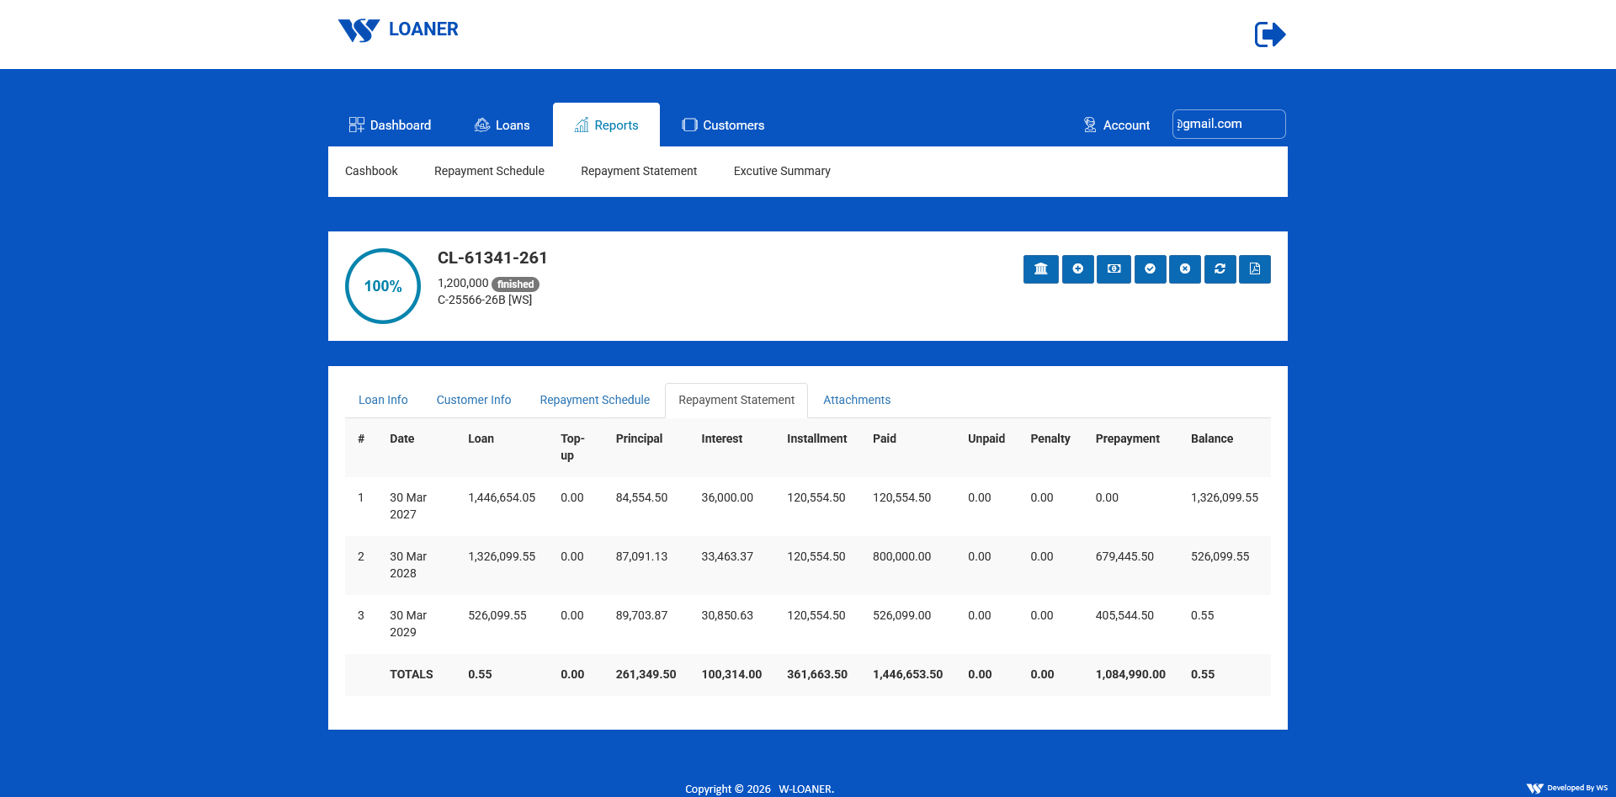The image size is (1616, 797).
Task: Select loan's Repayment Statement tab
Action: (x=736, y=401)
